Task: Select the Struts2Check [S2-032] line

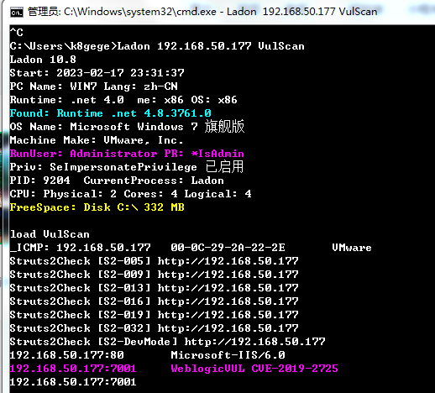Action: coord(154,328)
